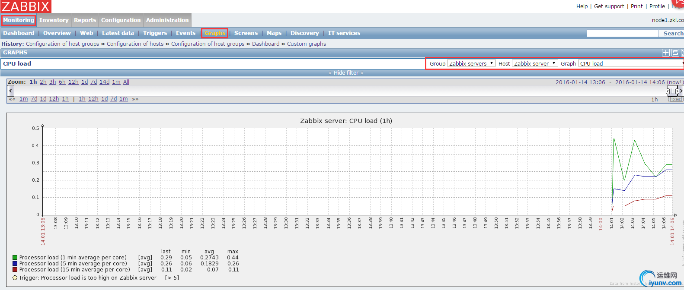Screen dimensions: 684x290
Task: Open the Administration main menu
Action: click(167, 20)
